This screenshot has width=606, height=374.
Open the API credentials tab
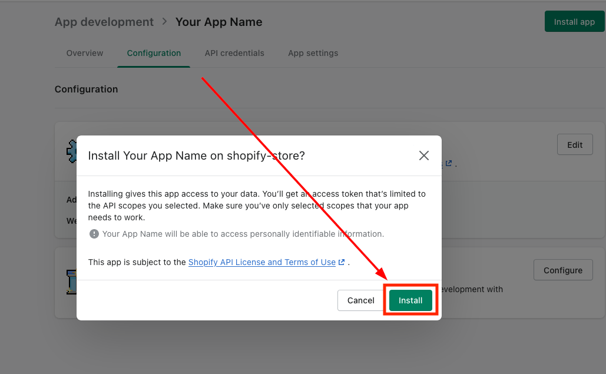click(234, 53)
